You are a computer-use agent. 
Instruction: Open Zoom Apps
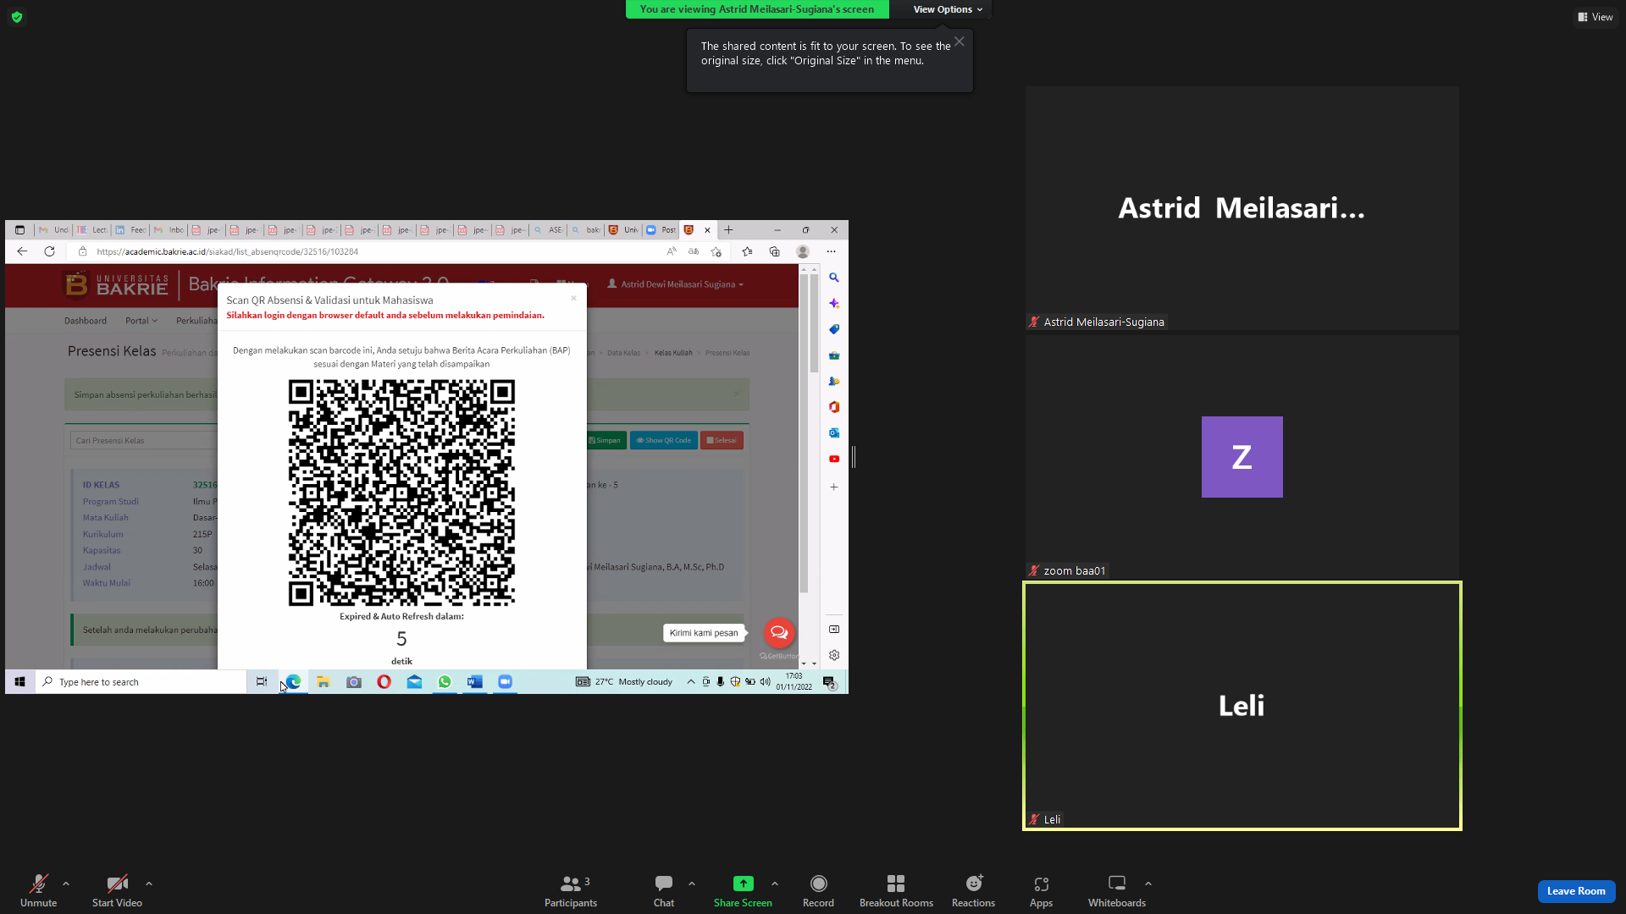pos(1041,891)
